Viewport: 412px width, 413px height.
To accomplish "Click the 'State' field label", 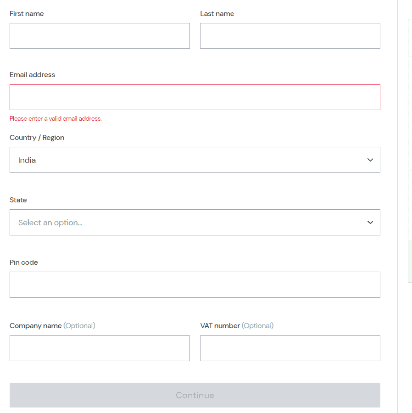I will (18, 200).
